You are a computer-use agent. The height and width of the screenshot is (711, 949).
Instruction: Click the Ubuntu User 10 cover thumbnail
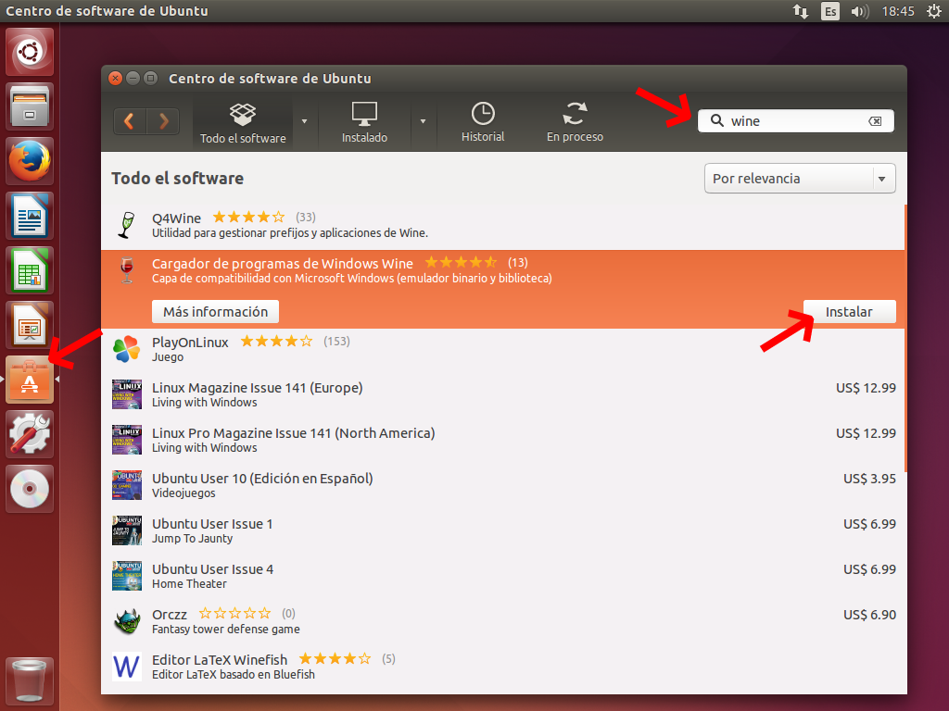[126, 485]
